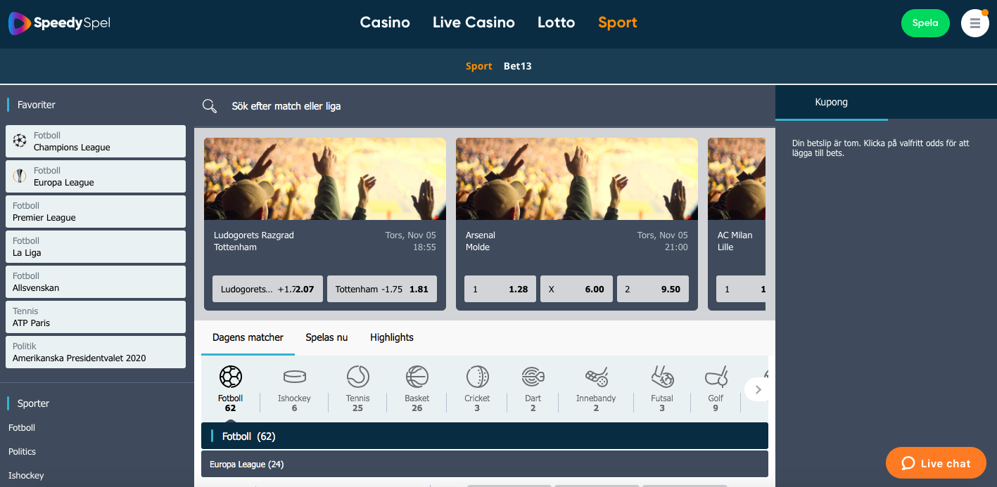Expand Champions League in Favoriter
This screenshot has height=487, width=997.
95,141
